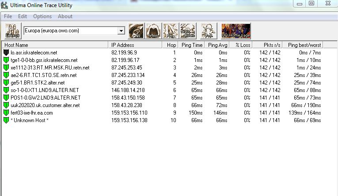Click the 1ms / 24ms best/worst value

click(308, 68)
